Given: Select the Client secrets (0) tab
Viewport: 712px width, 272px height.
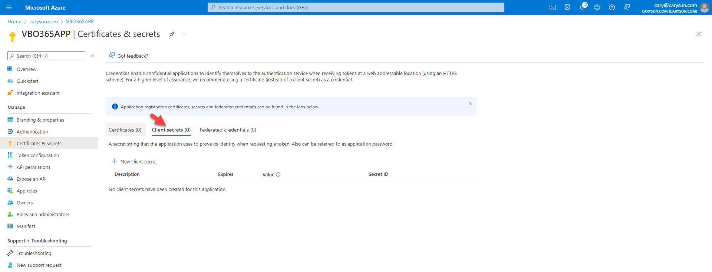Looking at the screenshot, I should tap(171, 130).
